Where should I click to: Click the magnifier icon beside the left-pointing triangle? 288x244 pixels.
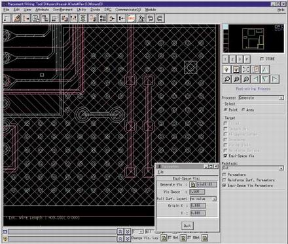246,79
